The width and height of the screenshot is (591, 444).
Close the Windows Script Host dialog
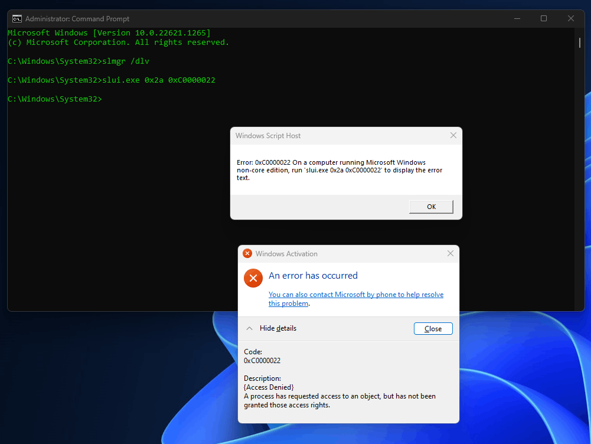pos(453,135)
